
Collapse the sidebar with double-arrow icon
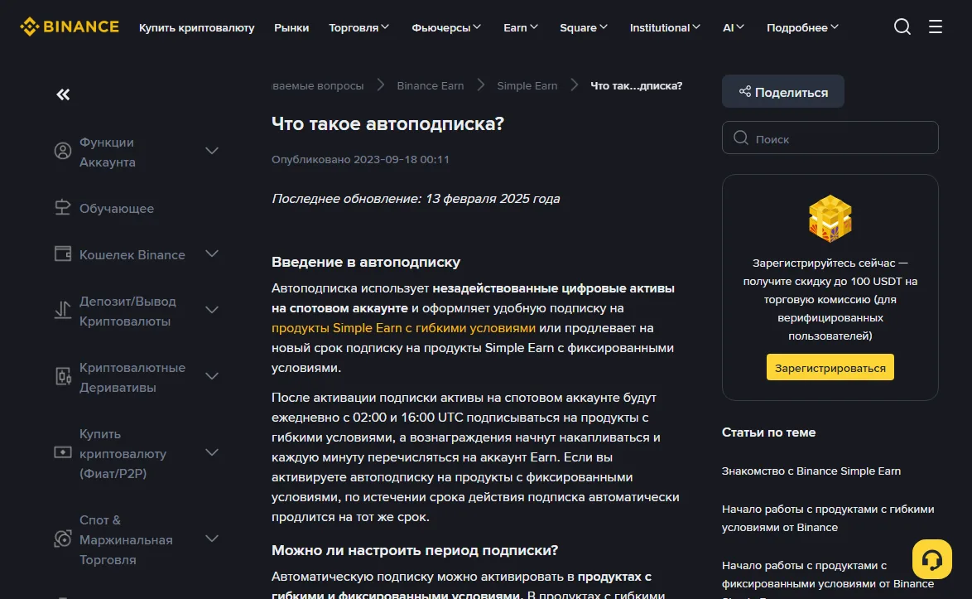pyautogui.click(x=63, y=94)
